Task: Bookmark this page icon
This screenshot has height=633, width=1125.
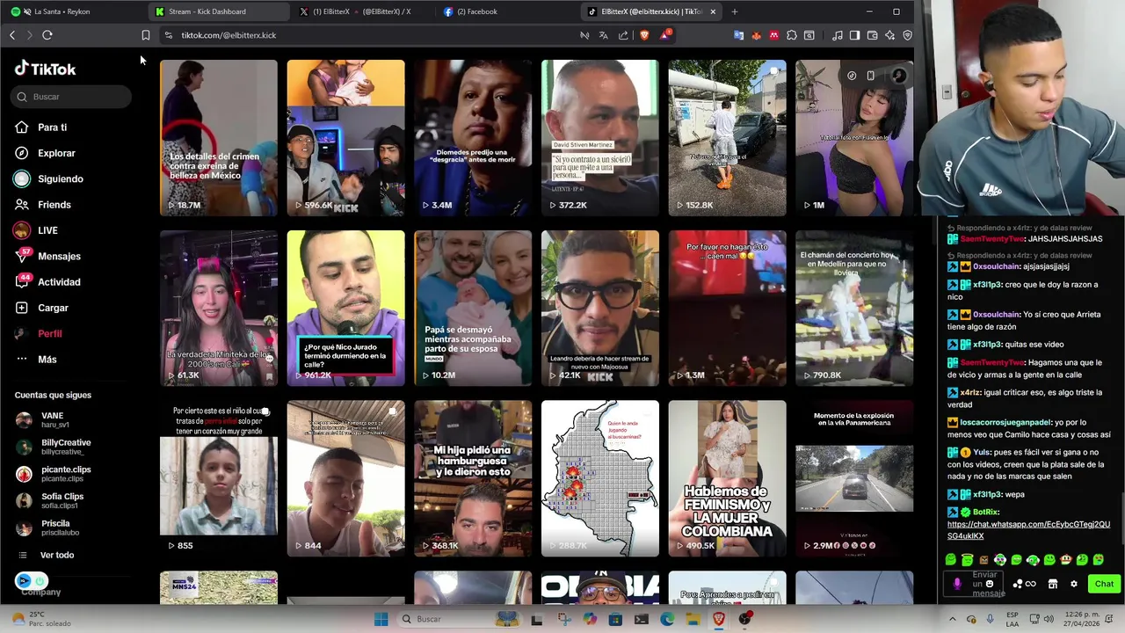Action: click(x=146, y=35)
